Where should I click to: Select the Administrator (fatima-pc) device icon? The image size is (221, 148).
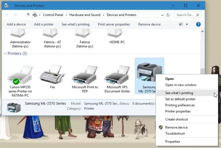click(18, 33)
